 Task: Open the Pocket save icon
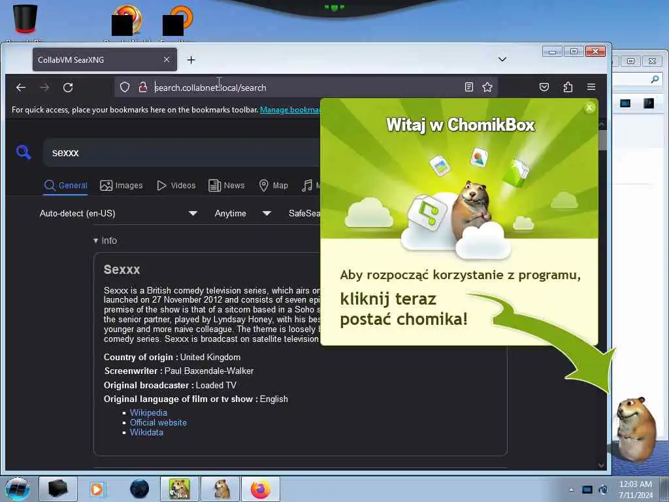544,87
